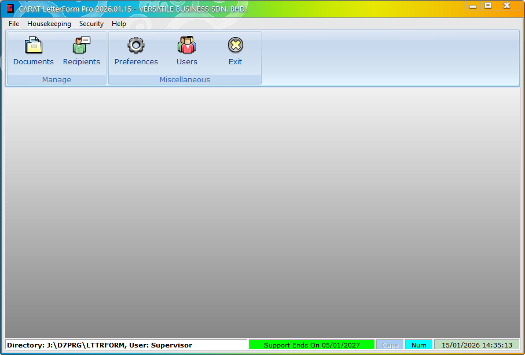
Task: Open the Help menu
Action: 119,24
